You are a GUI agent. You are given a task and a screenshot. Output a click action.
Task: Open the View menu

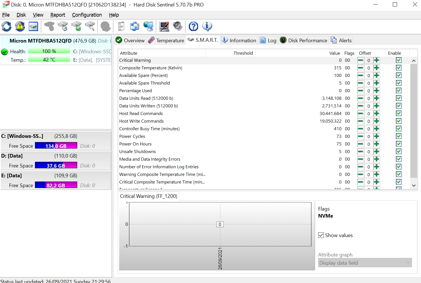click(38, 15)
